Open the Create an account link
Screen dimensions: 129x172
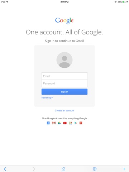click(x=64, y=111)
